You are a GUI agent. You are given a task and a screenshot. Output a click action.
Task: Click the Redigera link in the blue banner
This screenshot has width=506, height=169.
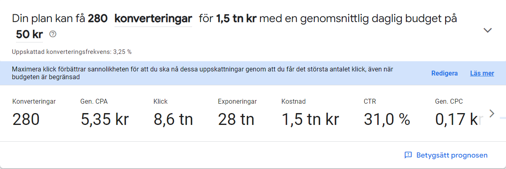pyautogui.click(x=444, y=73)
